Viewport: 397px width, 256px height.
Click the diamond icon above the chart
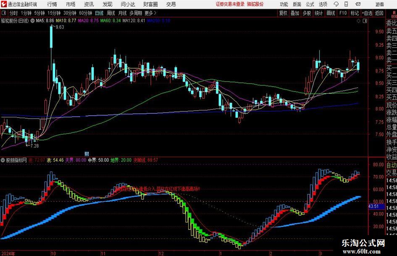point(358,21)
